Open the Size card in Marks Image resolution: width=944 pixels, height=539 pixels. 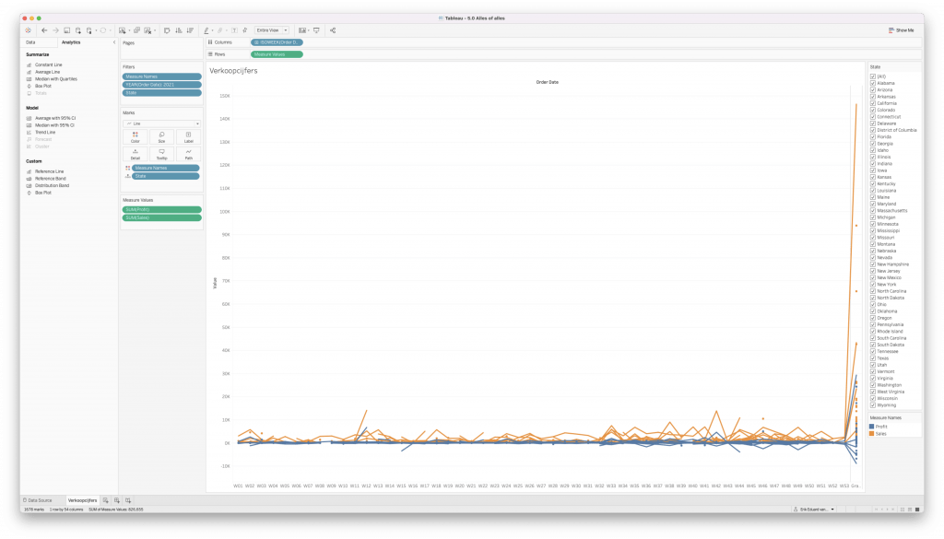pos(161,136)
